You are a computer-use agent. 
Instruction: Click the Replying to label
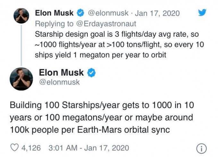pyautogui.click(x=54, y=23)
